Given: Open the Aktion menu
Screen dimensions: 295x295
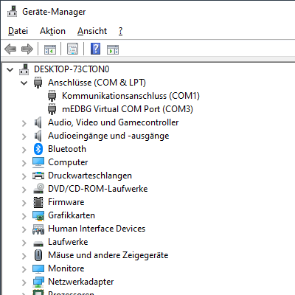Looking at the screenshot, I should pos(52,31).
